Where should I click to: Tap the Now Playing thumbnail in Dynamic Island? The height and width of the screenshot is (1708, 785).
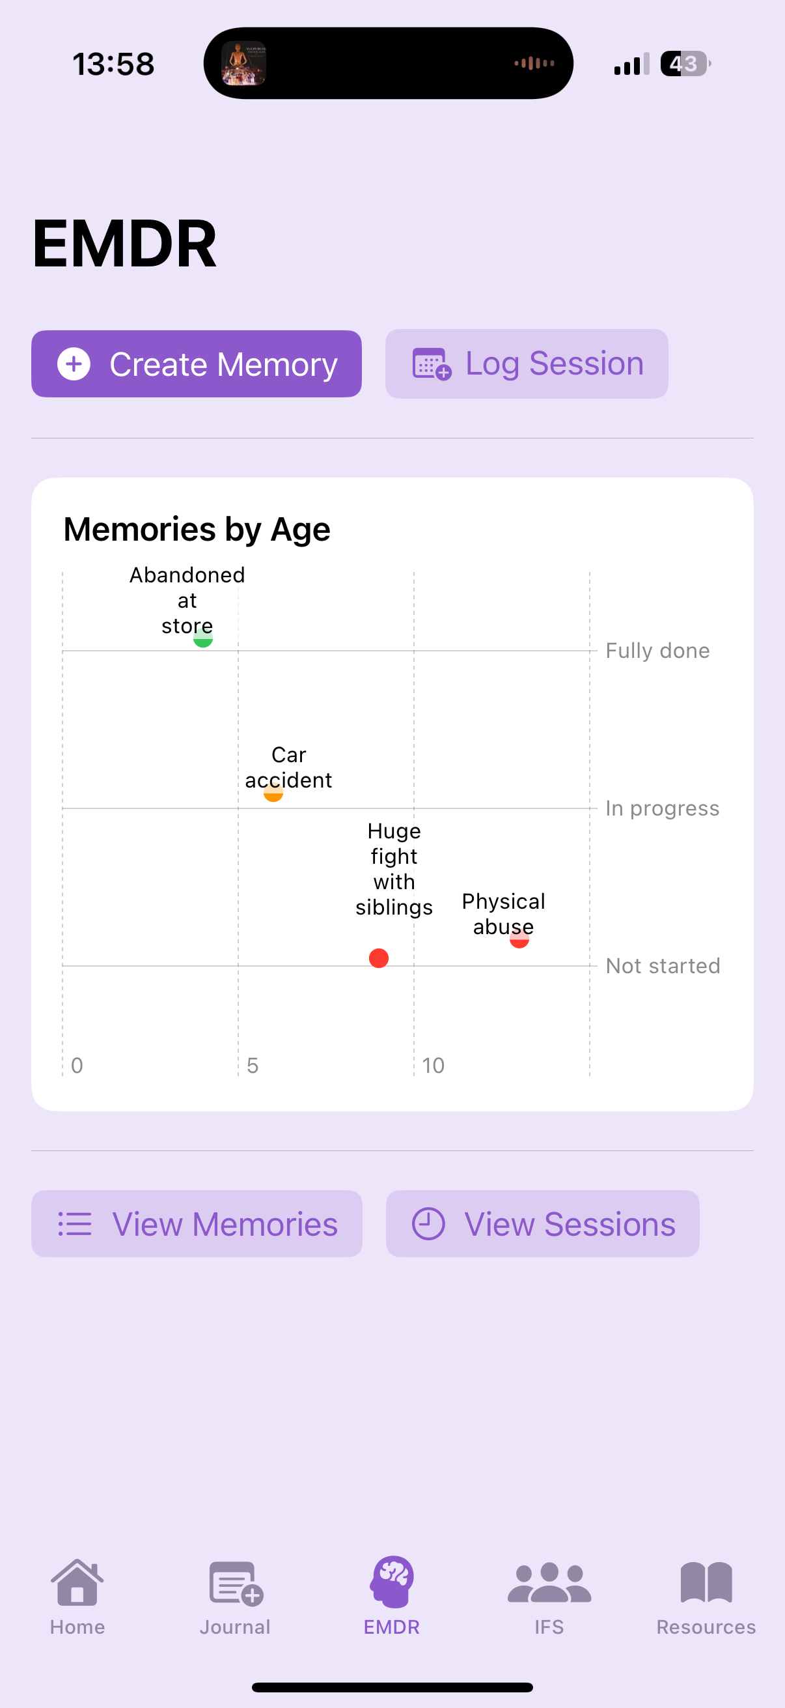click(243, 64)
